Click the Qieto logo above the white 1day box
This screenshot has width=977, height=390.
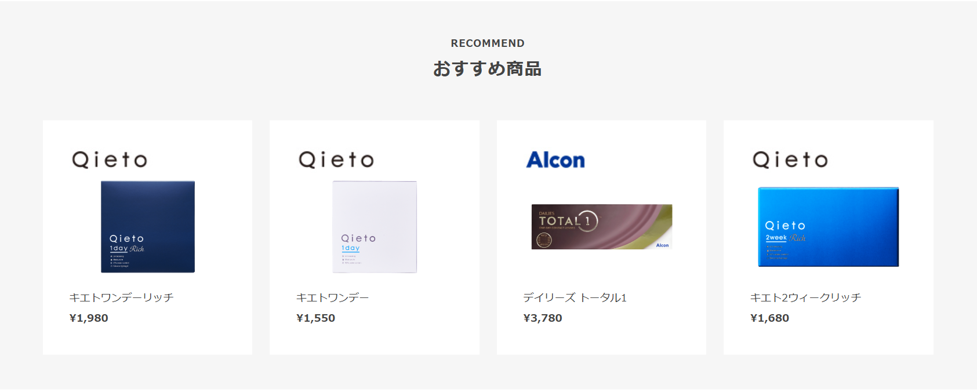coord(336,160)
